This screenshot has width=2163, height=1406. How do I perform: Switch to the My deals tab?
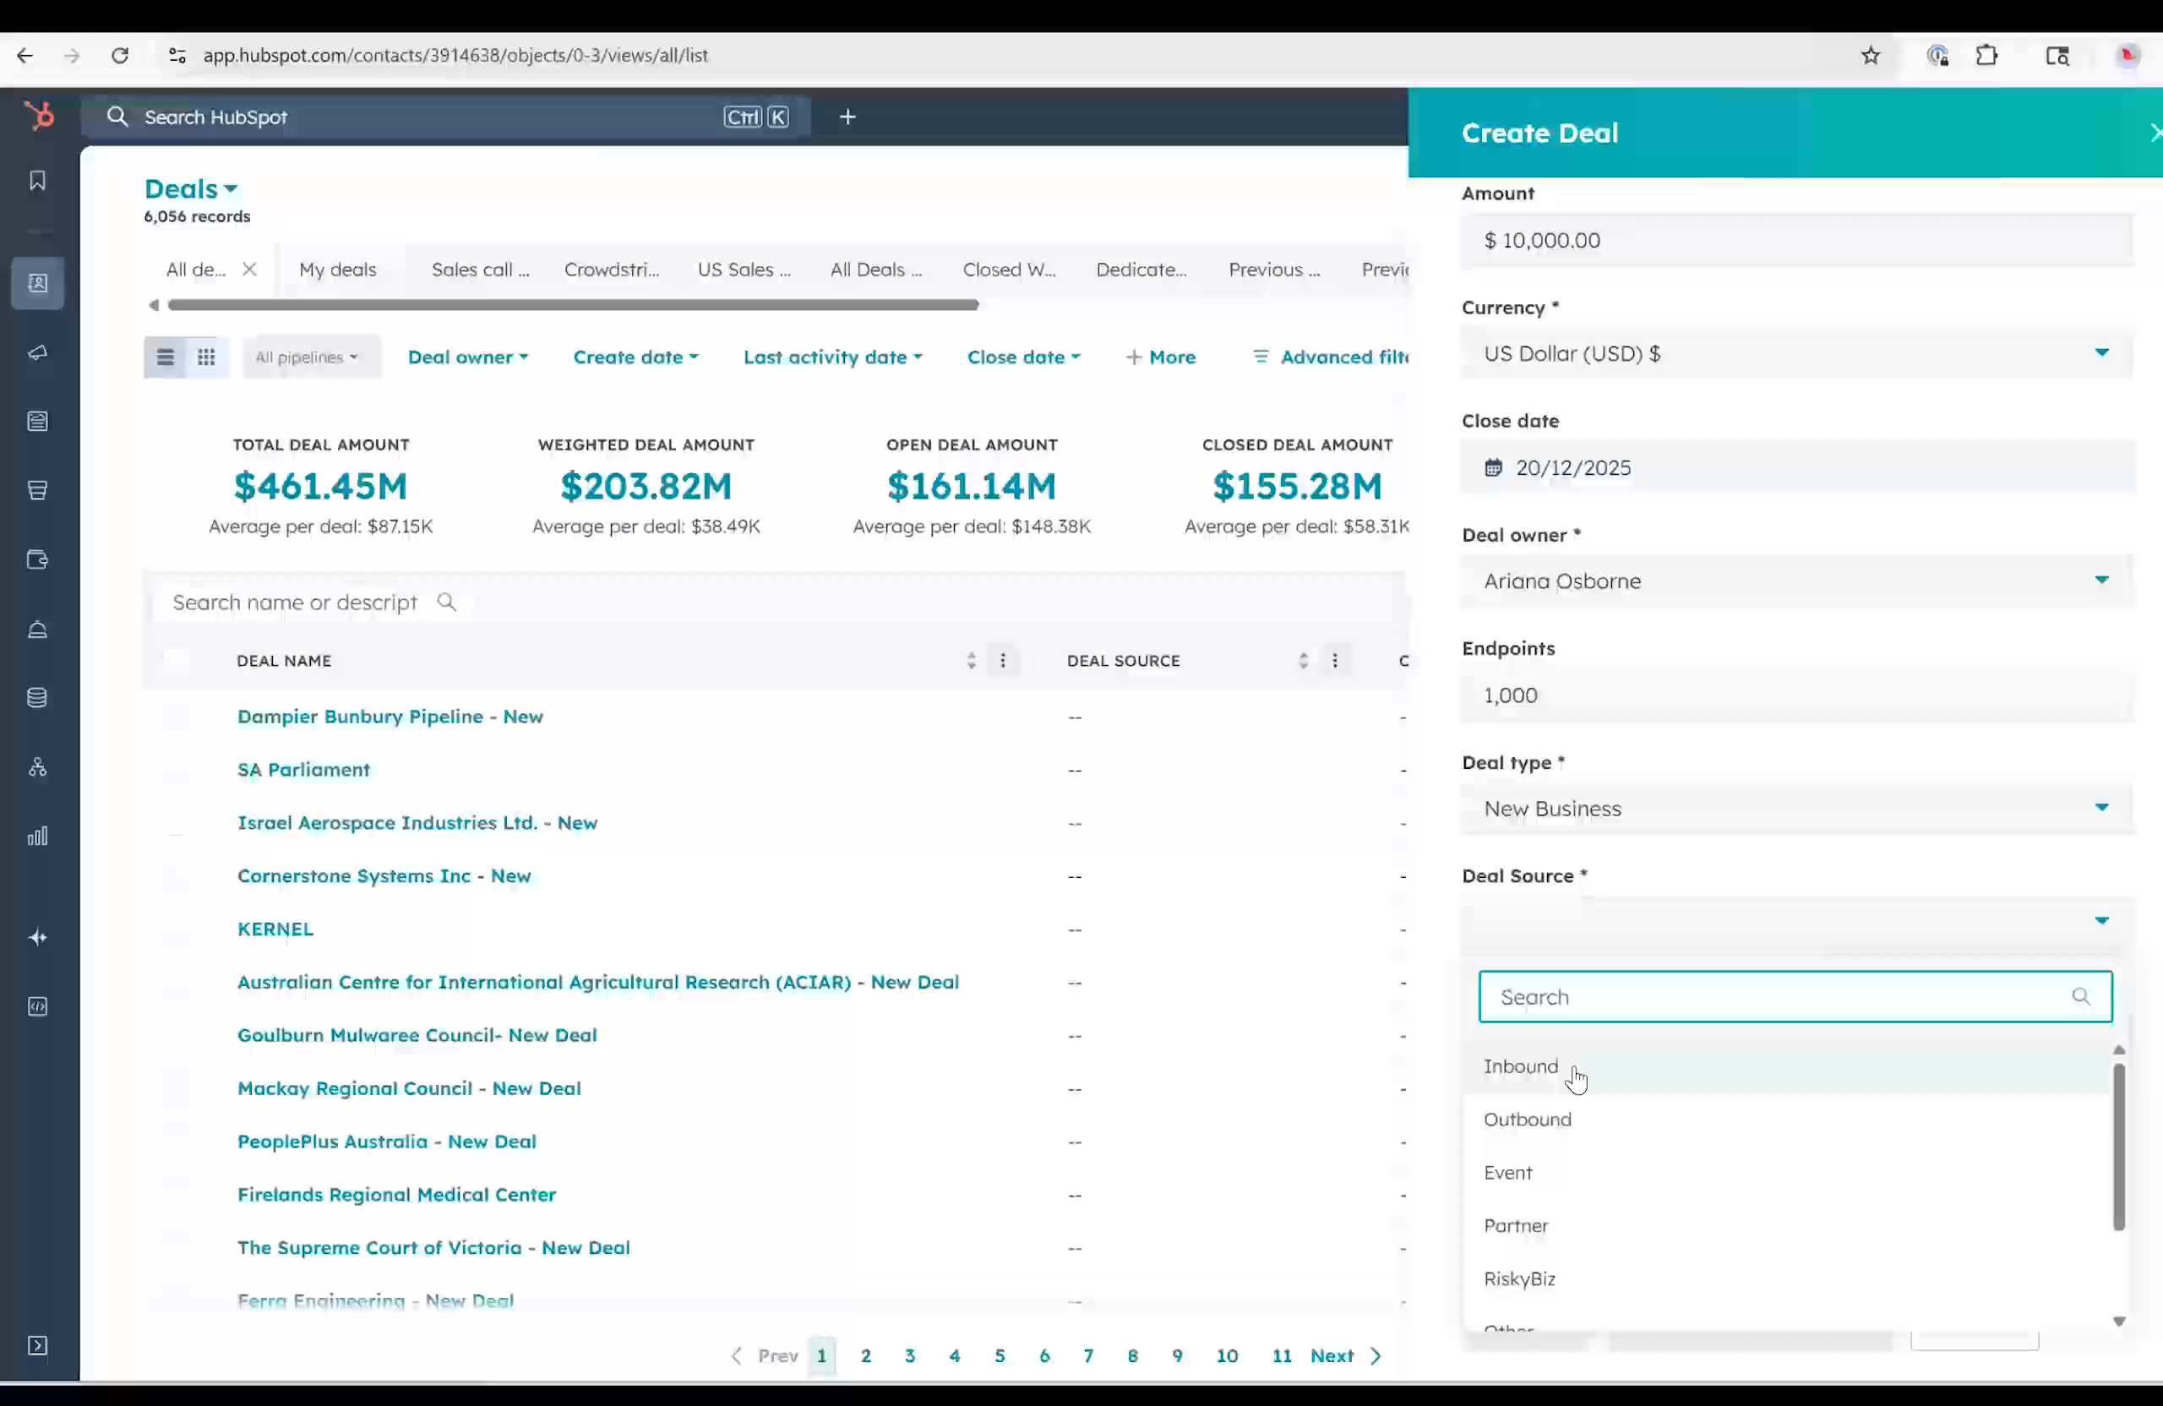[337, 269]
